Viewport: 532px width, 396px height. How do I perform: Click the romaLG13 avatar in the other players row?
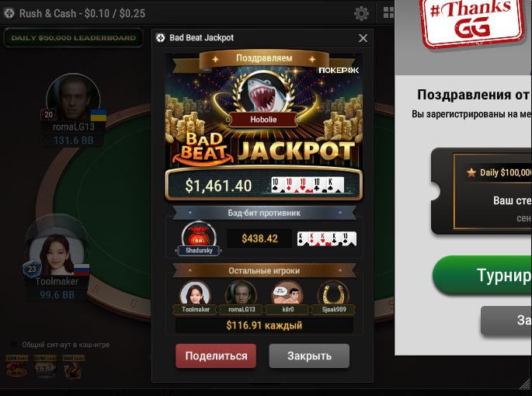click(241, 293)
